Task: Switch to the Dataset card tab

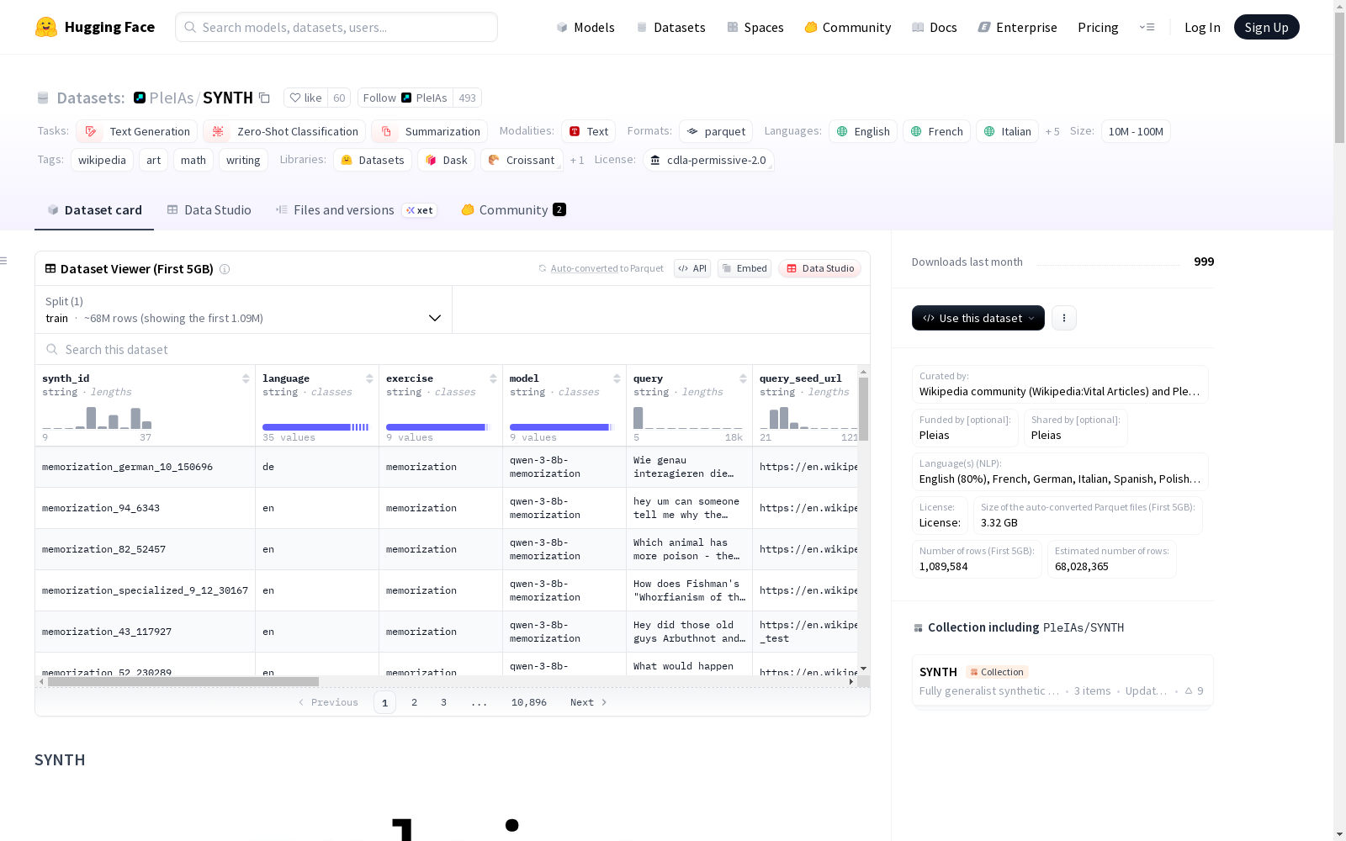Action: (x=94, y=210)
